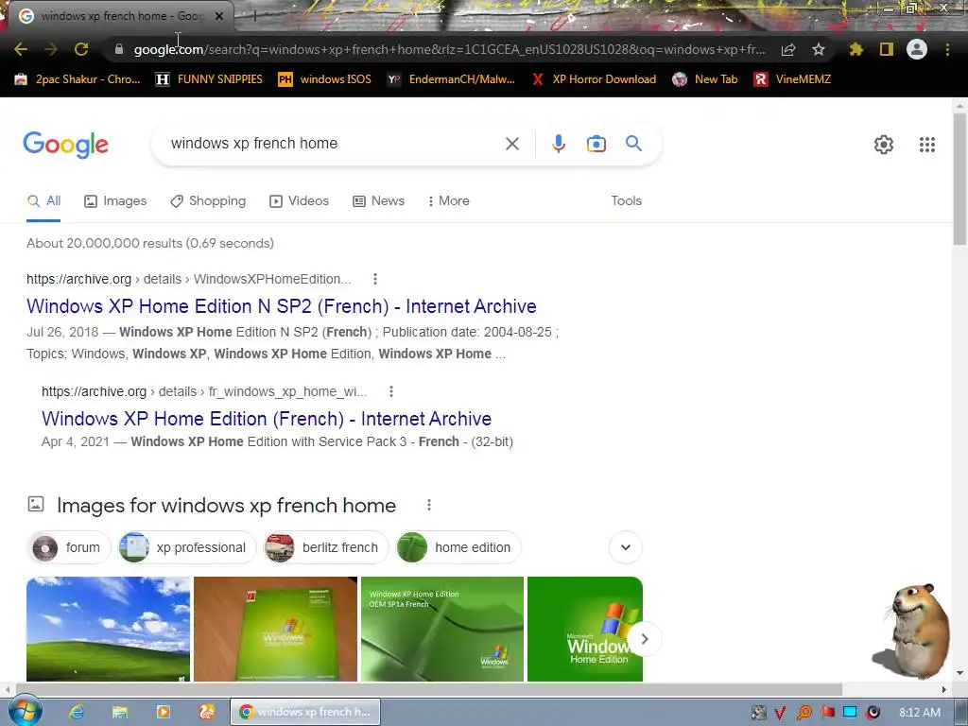The height and width of the screenshot is (726, 968).
Task: Open Windows Explorer folder in taskbar
Action: [120, 713]
